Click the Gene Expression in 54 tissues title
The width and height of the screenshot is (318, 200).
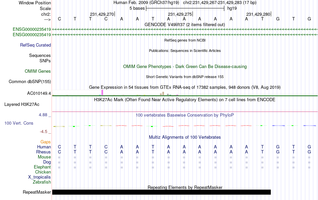coord(185,87)
